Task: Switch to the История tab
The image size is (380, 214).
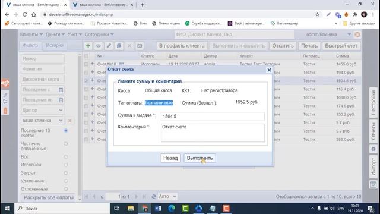Action: pos(55,45)
